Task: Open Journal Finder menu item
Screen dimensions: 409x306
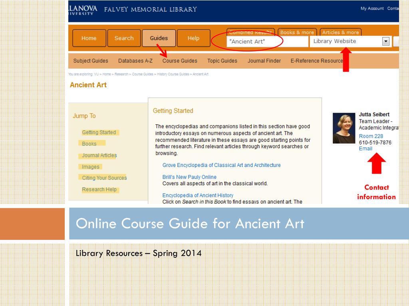Action: point(264,61)
